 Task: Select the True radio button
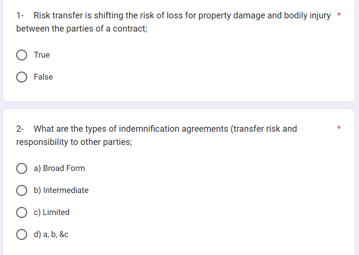[22, 55]
